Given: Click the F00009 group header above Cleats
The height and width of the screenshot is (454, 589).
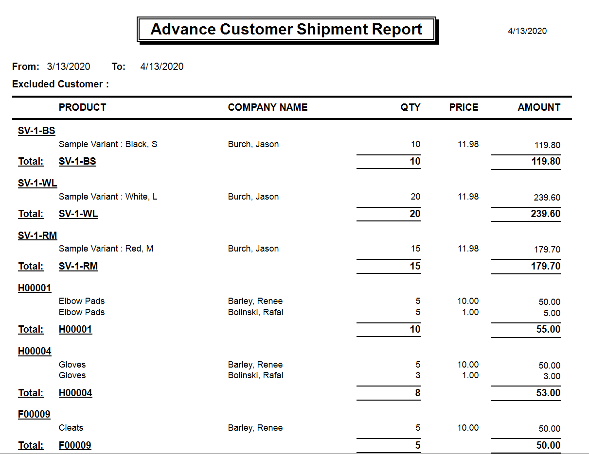Looking at the screenshot, I should pos(34,414).
